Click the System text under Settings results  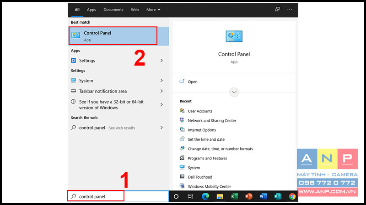pos(86,81)
